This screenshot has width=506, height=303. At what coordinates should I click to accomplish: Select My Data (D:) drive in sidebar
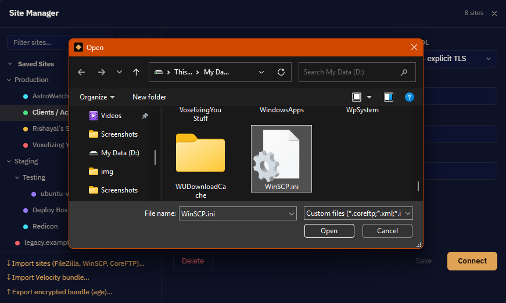[114, 153]
